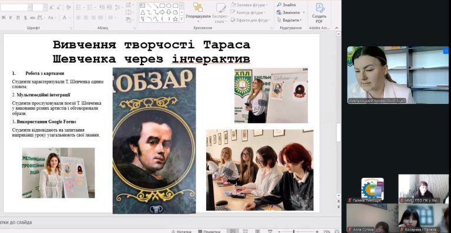Select the Rounded Rectangle shape
This screenshot has height=233, width=451.
pyautogui.click(x=175, y=5)
